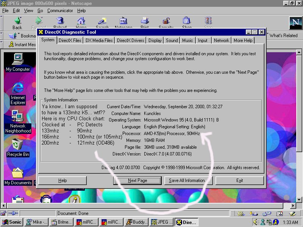The image size is (303, 227).
Task: Select the More Help tab
Action: pos(243,40)
